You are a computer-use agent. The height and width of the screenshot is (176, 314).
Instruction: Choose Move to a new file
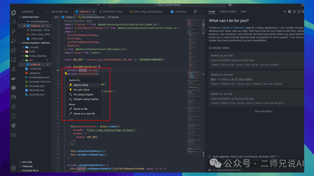[x=84, y=113]
